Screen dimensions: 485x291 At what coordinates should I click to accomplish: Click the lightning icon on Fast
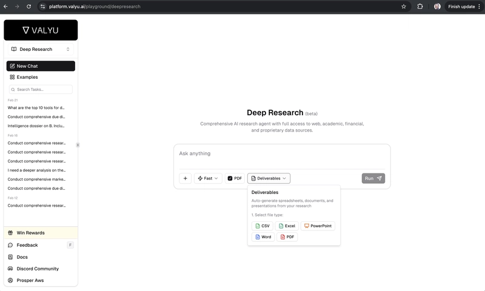pos(200,178)
